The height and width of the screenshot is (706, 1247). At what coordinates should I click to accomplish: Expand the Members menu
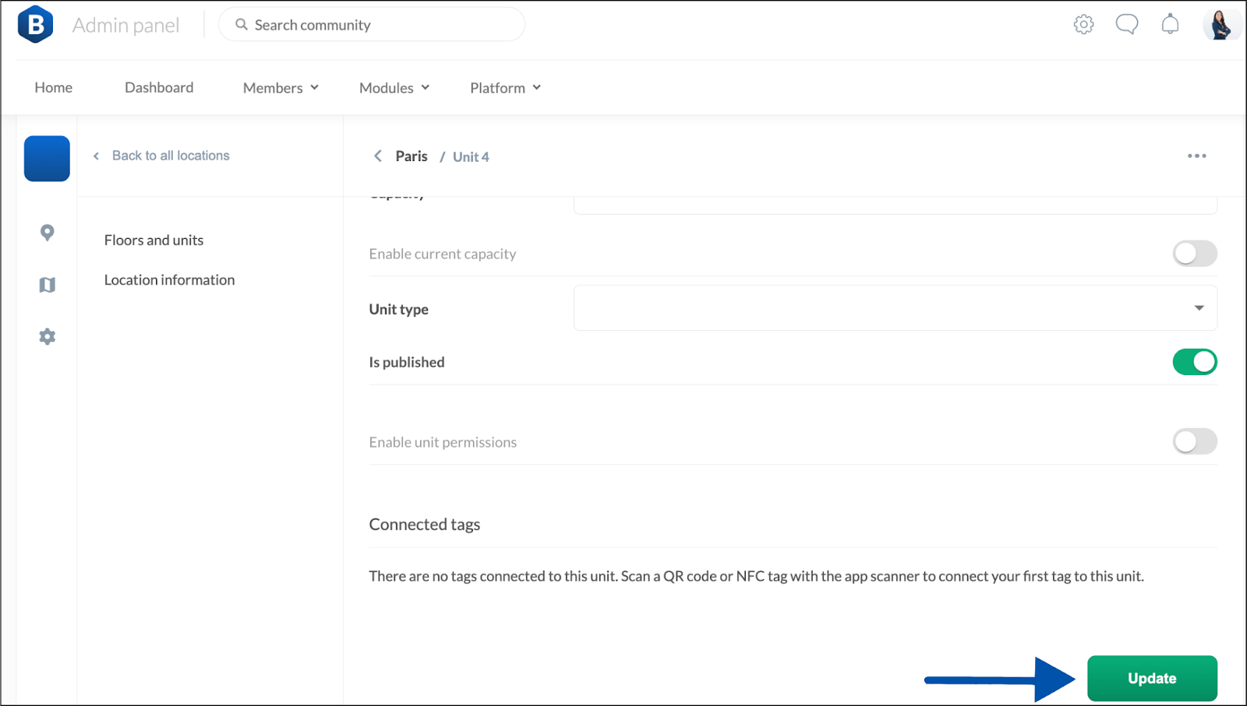(x=281, y=88)
